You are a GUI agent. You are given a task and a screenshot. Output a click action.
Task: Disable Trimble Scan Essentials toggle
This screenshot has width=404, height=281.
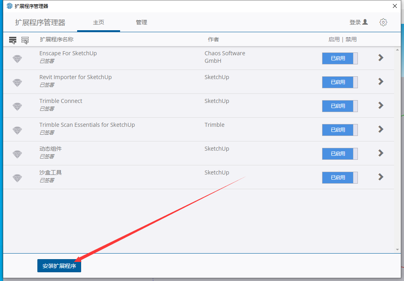coord(340,130)
